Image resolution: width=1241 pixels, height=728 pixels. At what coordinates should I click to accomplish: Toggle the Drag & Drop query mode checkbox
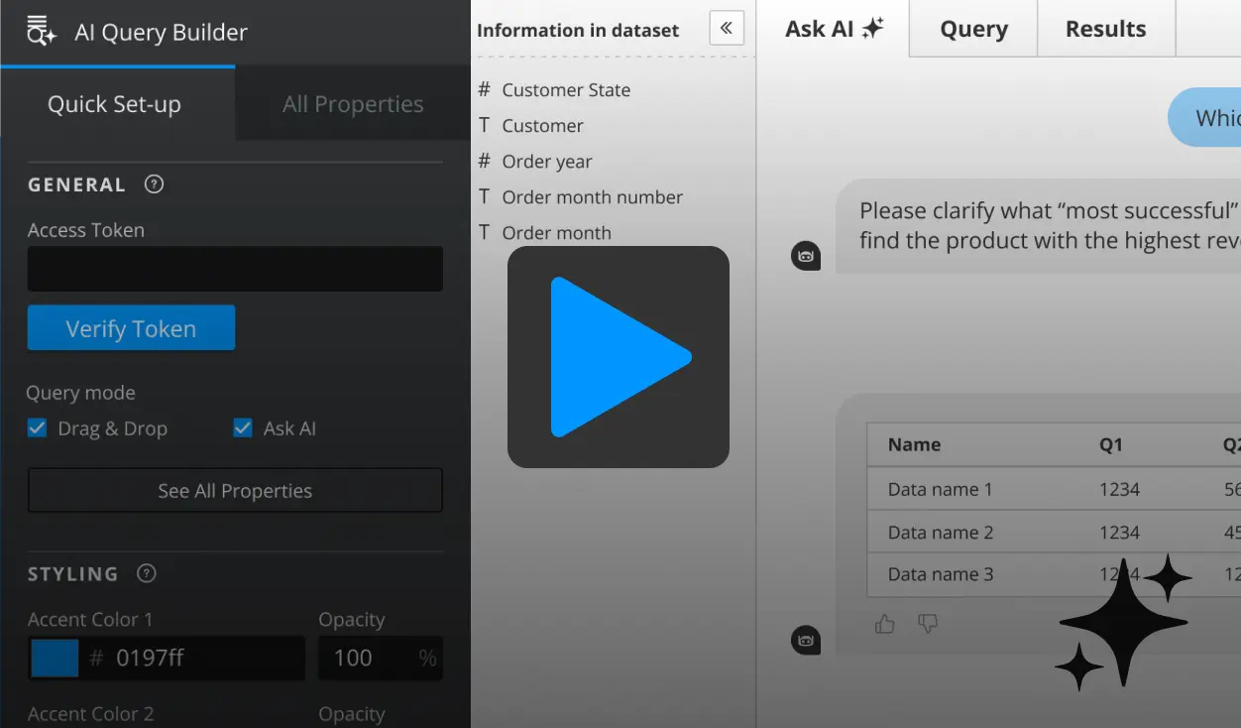(x=37, y=428)
